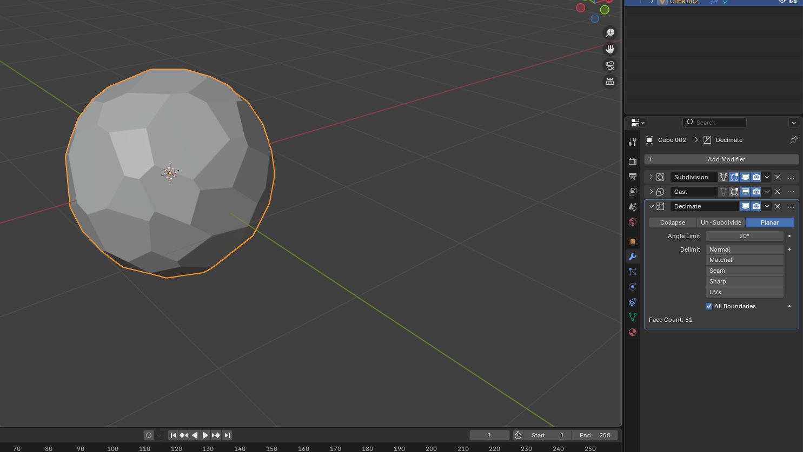
Task: Collapse the Decimate modifier panel
Action: pyautogui.click(x=651, y=206)
